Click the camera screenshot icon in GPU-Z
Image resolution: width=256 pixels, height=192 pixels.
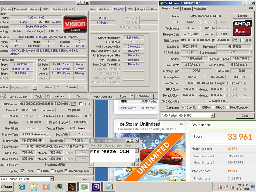pos(251,8)
